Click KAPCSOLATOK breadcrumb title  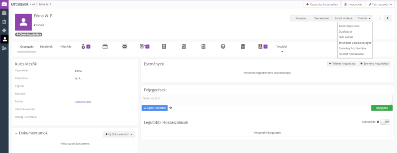click(x=20, y=4)
